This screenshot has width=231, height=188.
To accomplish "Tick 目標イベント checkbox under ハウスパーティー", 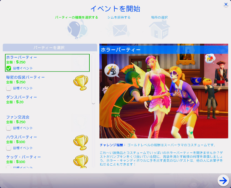I will 9,148.
